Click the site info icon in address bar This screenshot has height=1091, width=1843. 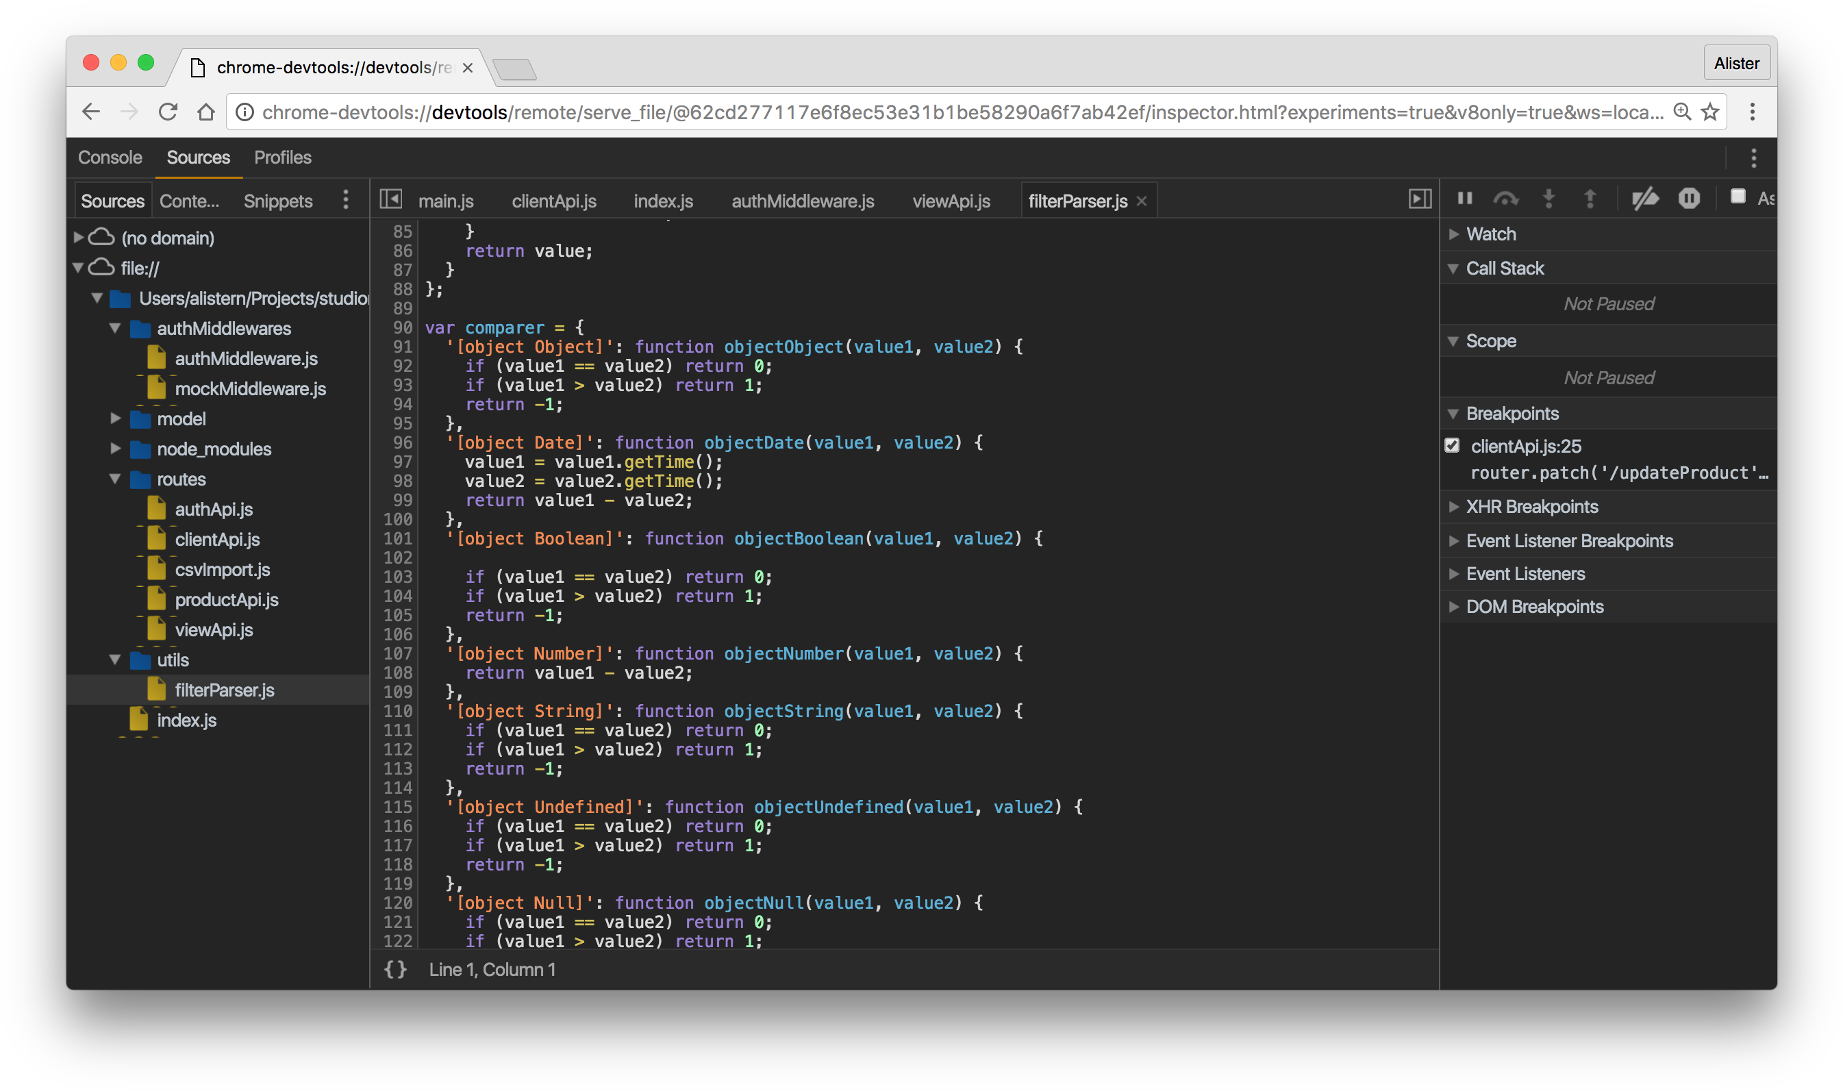(245, 112)
